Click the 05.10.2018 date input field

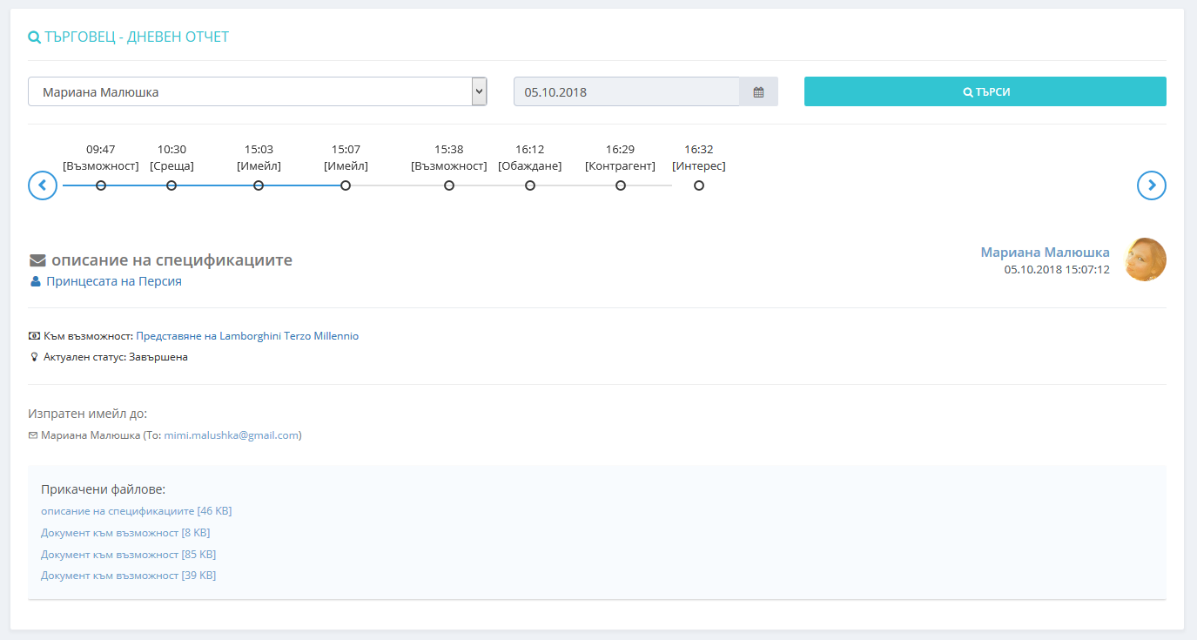click(627, 91)
